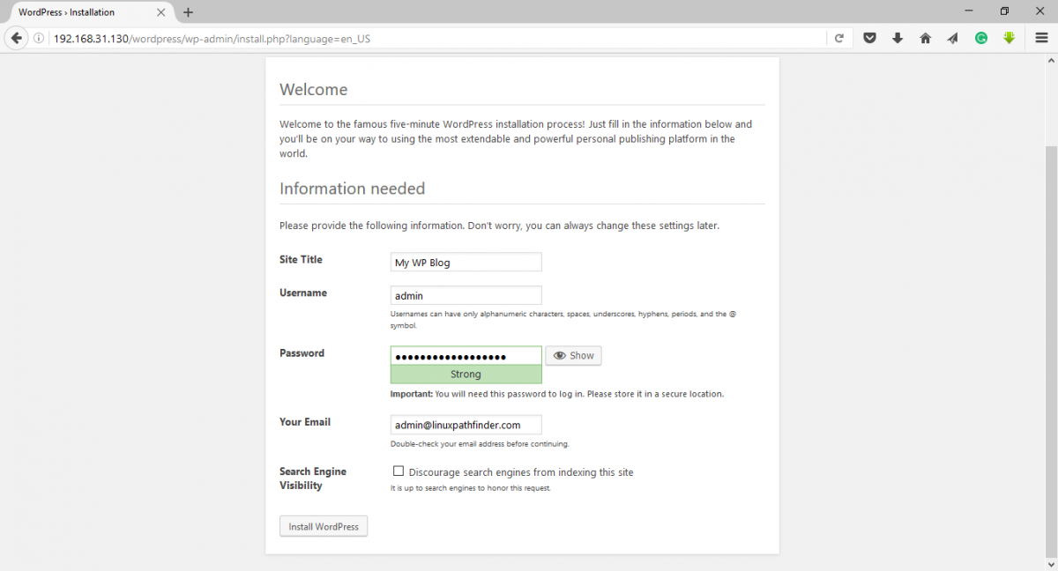Viewport: 1058px width, 571px height.
Task: Click the scrollbar up arrow
Action: (1050, 60)
